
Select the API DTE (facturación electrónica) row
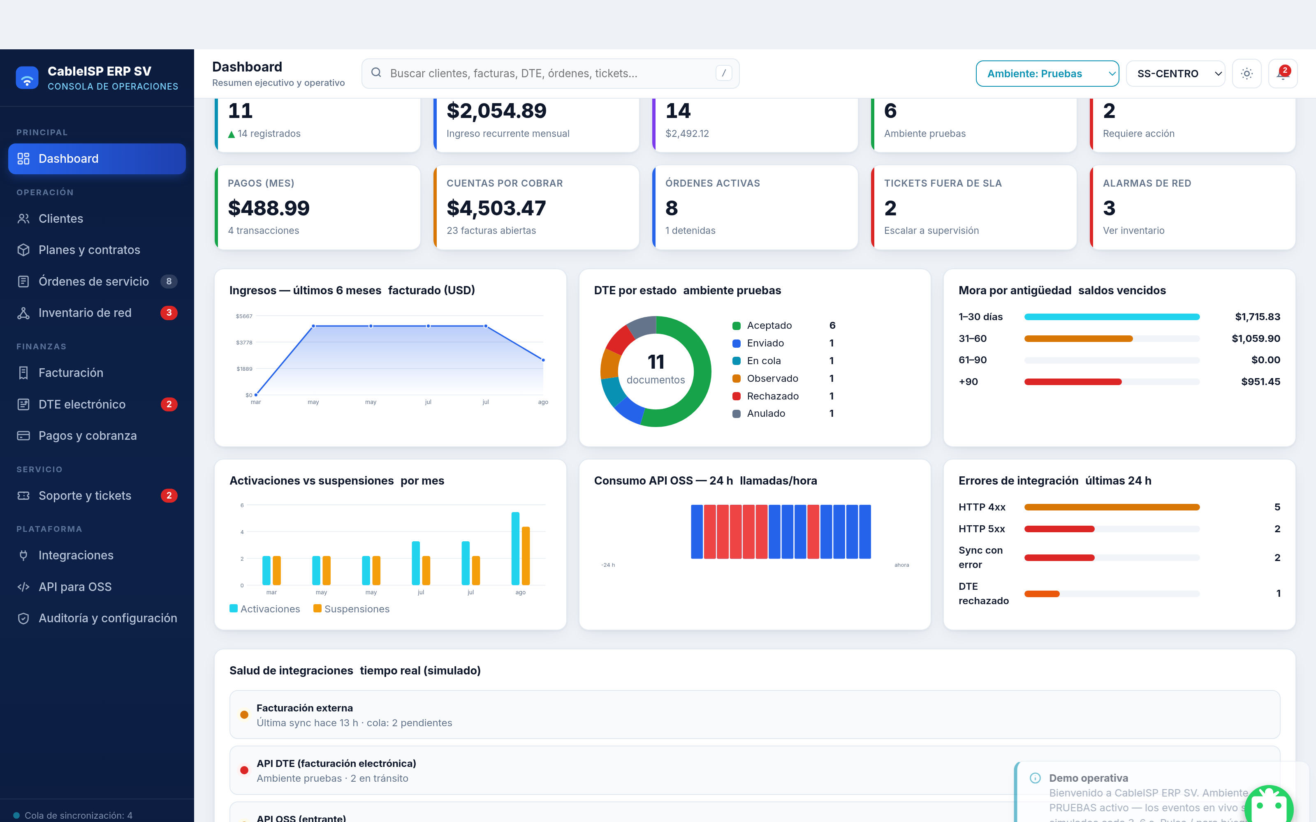[x=755, y=770]
